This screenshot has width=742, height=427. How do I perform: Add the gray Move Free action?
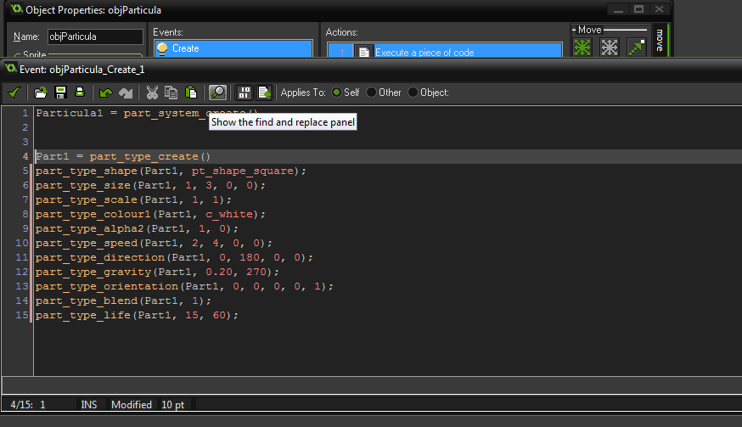point(609,48)
